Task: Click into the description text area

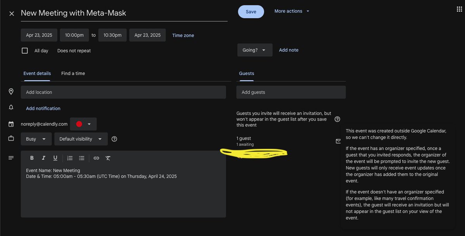Action: pos(123,191)
